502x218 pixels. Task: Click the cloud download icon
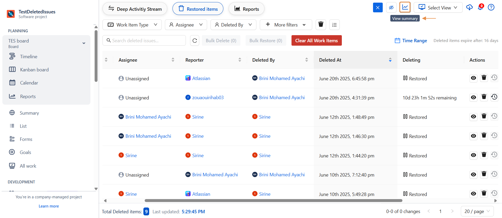tap(469, 7)
